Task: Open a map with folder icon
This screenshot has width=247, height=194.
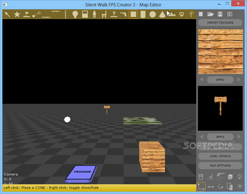Action: [210, 14]
